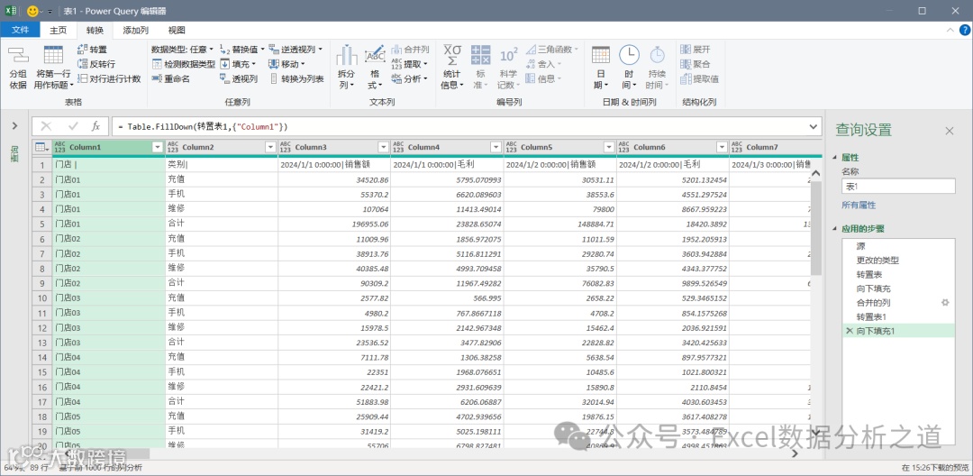Open the Parse (分析) dropdown

pos(410,78)
